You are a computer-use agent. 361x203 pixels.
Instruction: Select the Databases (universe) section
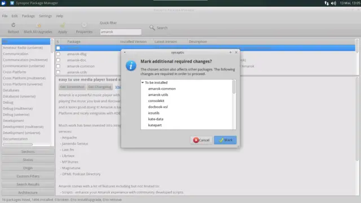[x=19, y=96]
